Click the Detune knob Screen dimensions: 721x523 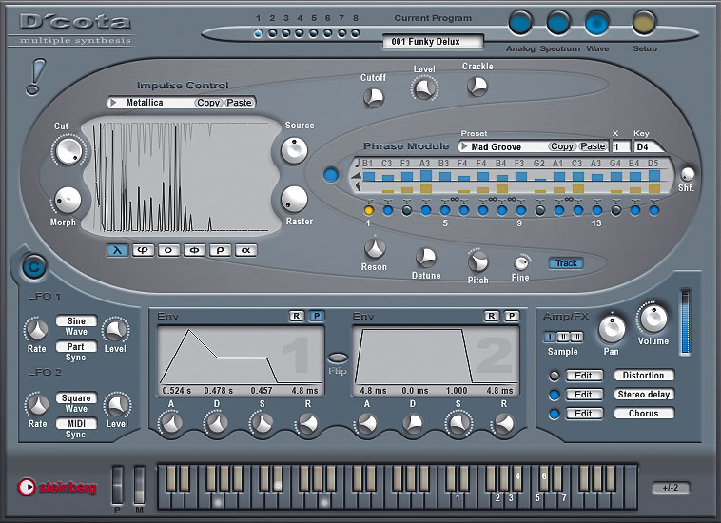pyautogui.click(x=426, y=258)
